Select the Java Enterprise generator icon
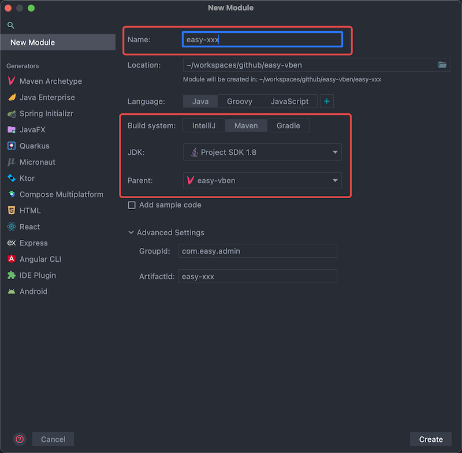Screen dimensions: 462x453 12,97
